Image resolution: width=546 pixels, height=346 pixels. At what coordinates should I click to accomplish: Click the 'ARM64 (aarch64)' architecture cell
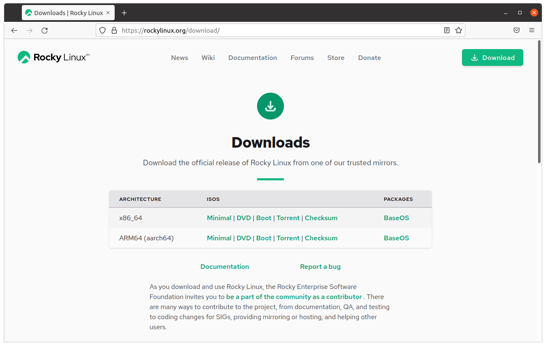pyautogui.click(x=147, y=238)
